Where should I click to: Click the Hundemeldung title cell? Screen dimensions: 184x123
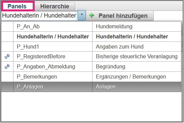137,27
